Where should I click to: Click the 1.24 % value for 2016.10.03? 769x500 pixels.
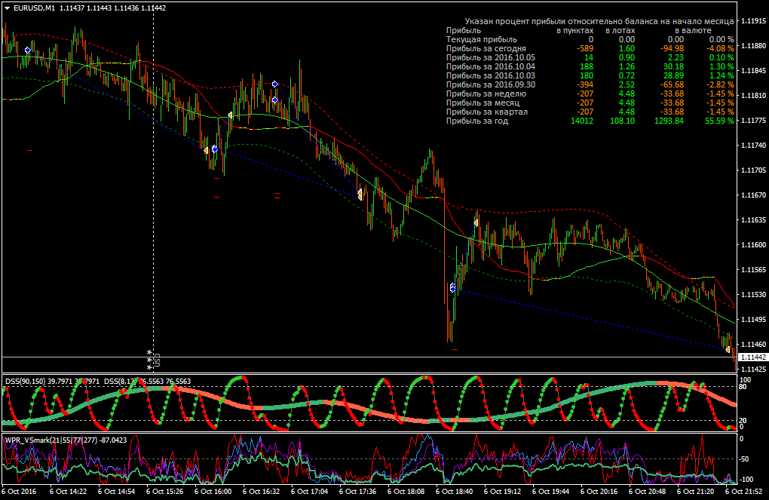722,75
